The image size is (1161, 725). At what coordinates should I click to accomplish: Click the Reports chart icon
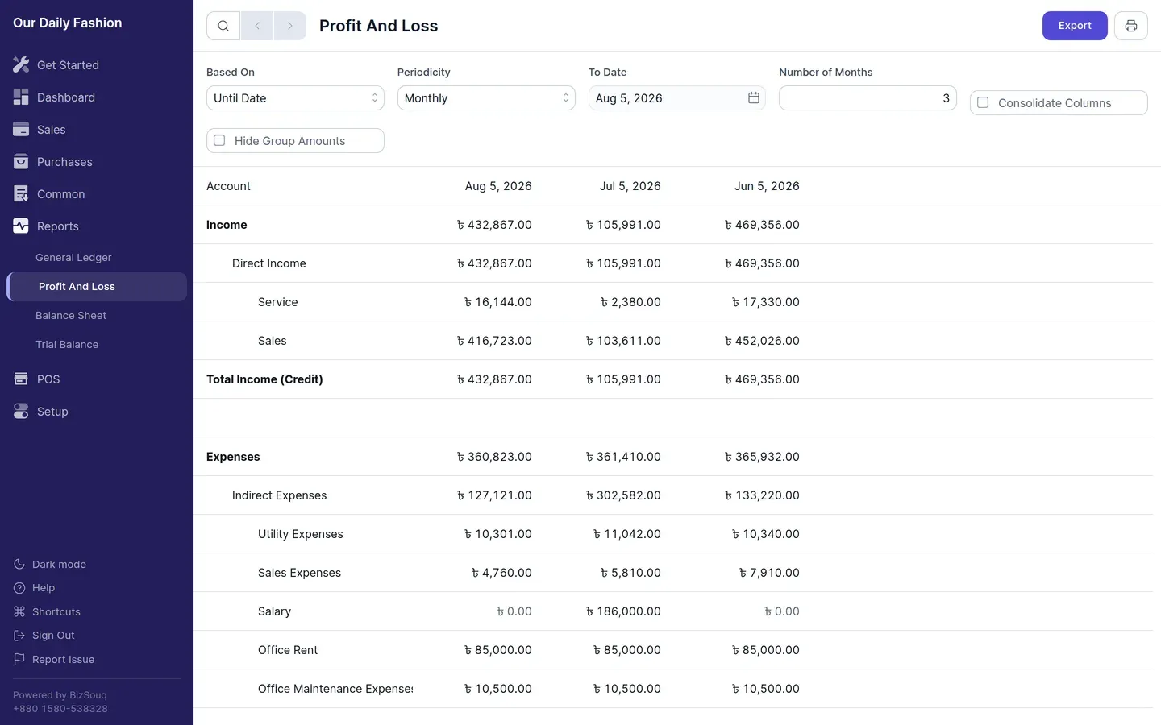click(21, 226)
